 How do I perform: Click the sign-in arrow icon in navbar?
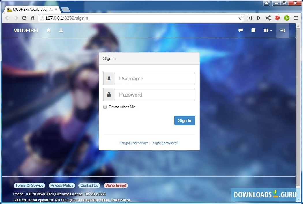(x=283, y=31)
